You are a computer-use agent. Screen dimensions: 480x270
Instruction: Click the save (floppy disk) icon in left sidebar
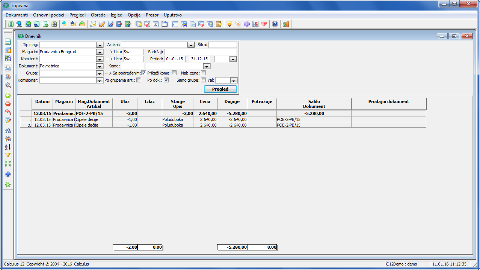(x=8, y=42)
